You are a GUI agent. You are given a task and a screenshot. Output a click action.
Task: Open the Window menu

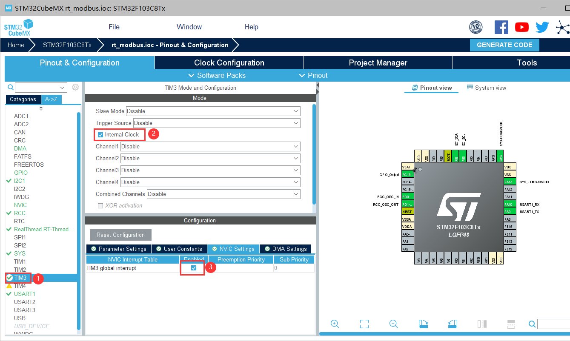point(189,27)
